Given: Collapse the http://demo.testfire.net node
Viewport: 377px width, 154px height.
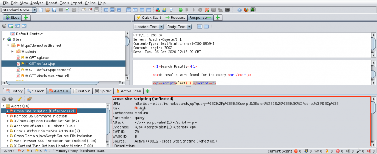Looking at the screenshot, I should 8,45.
